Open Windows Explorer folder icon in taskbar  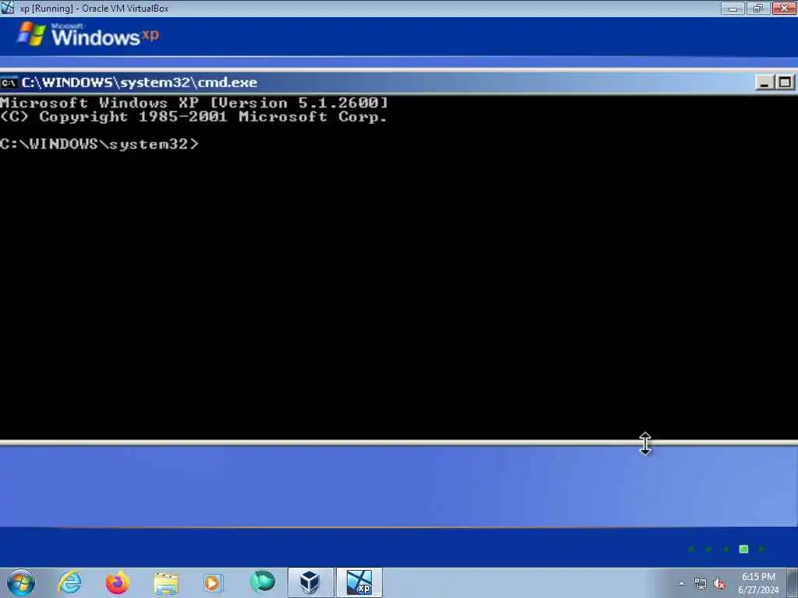coord(166,582)
